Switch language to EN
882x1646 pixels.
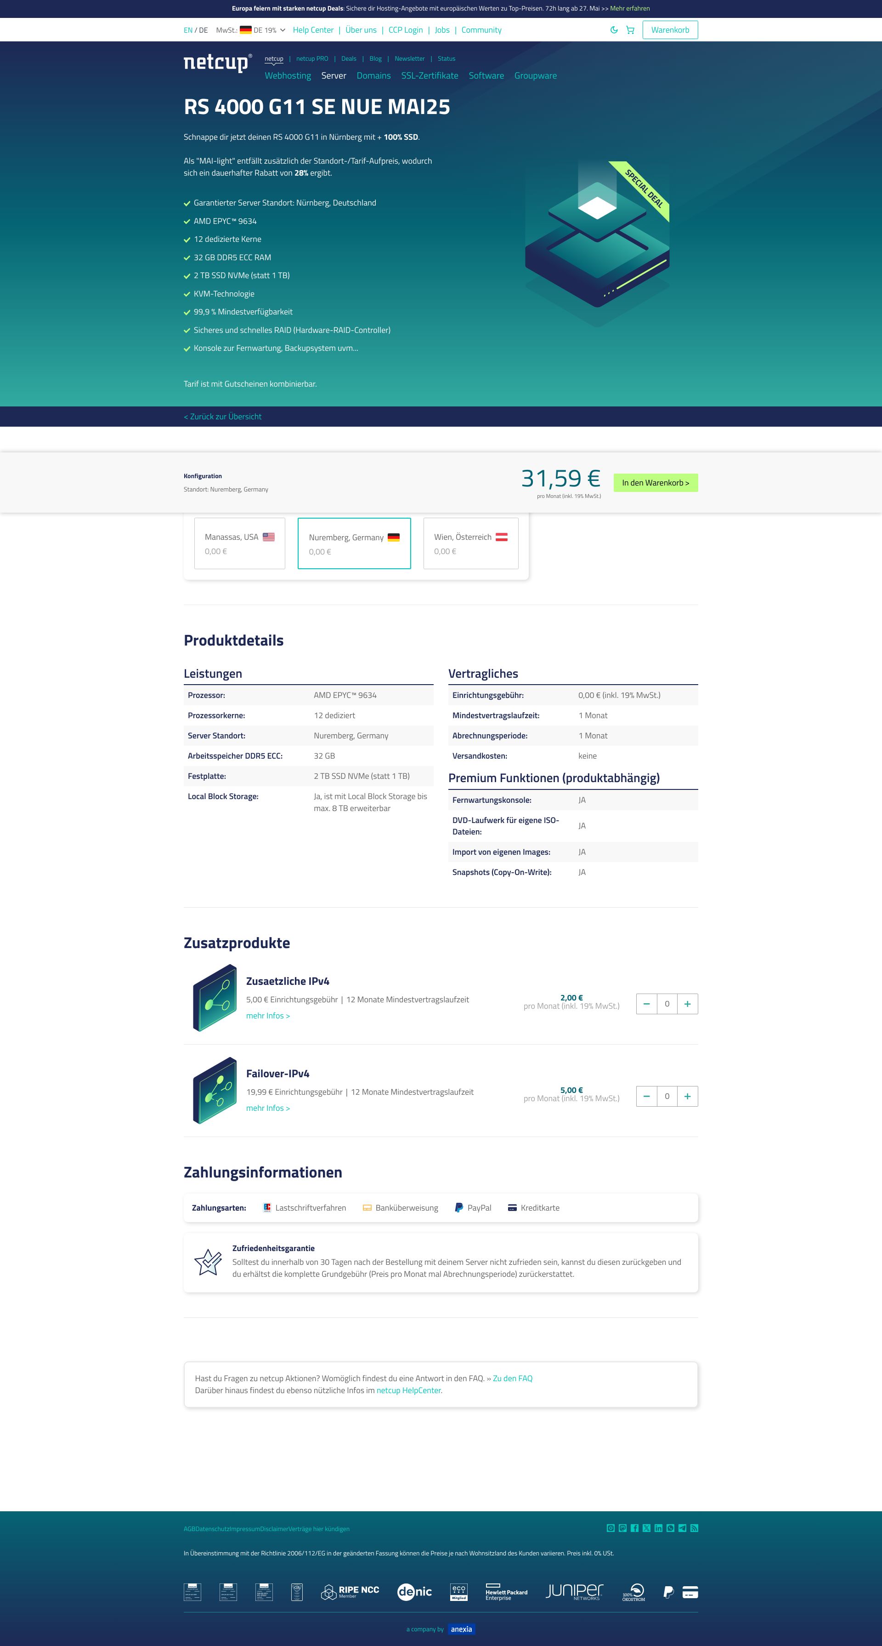(x=188, y=30)
